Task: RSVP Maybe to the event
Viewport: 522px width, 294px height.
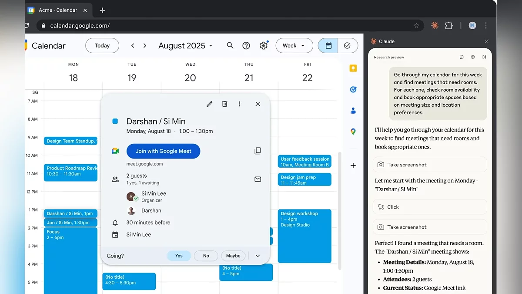Action: pyautogui.click(x=233, y=256)
